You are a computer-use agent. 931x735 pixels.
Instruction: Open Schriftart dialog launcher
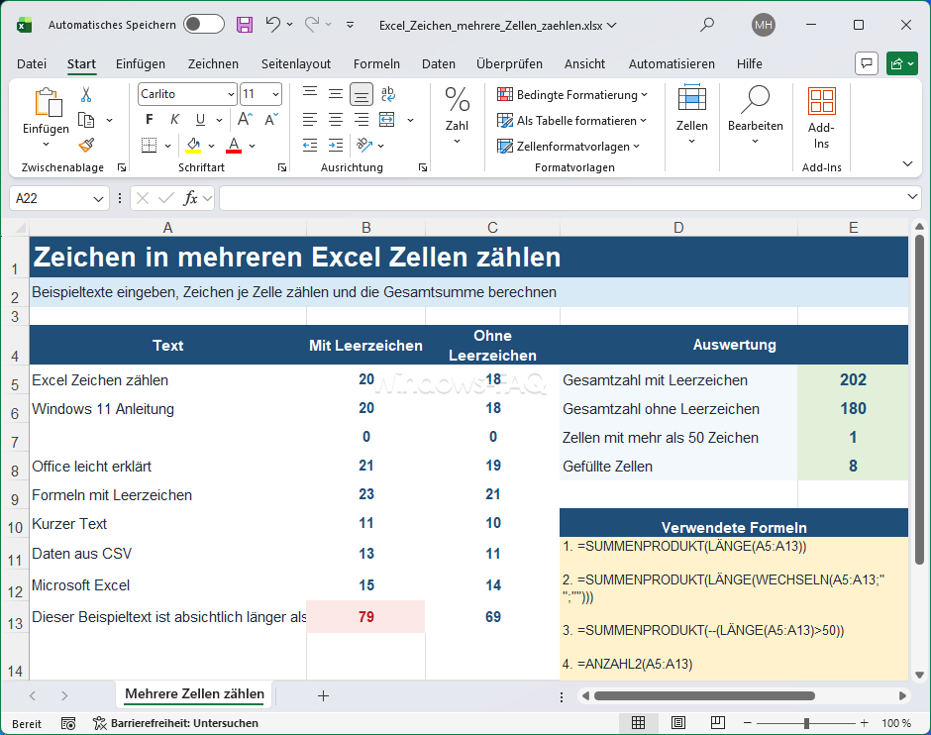282,168
